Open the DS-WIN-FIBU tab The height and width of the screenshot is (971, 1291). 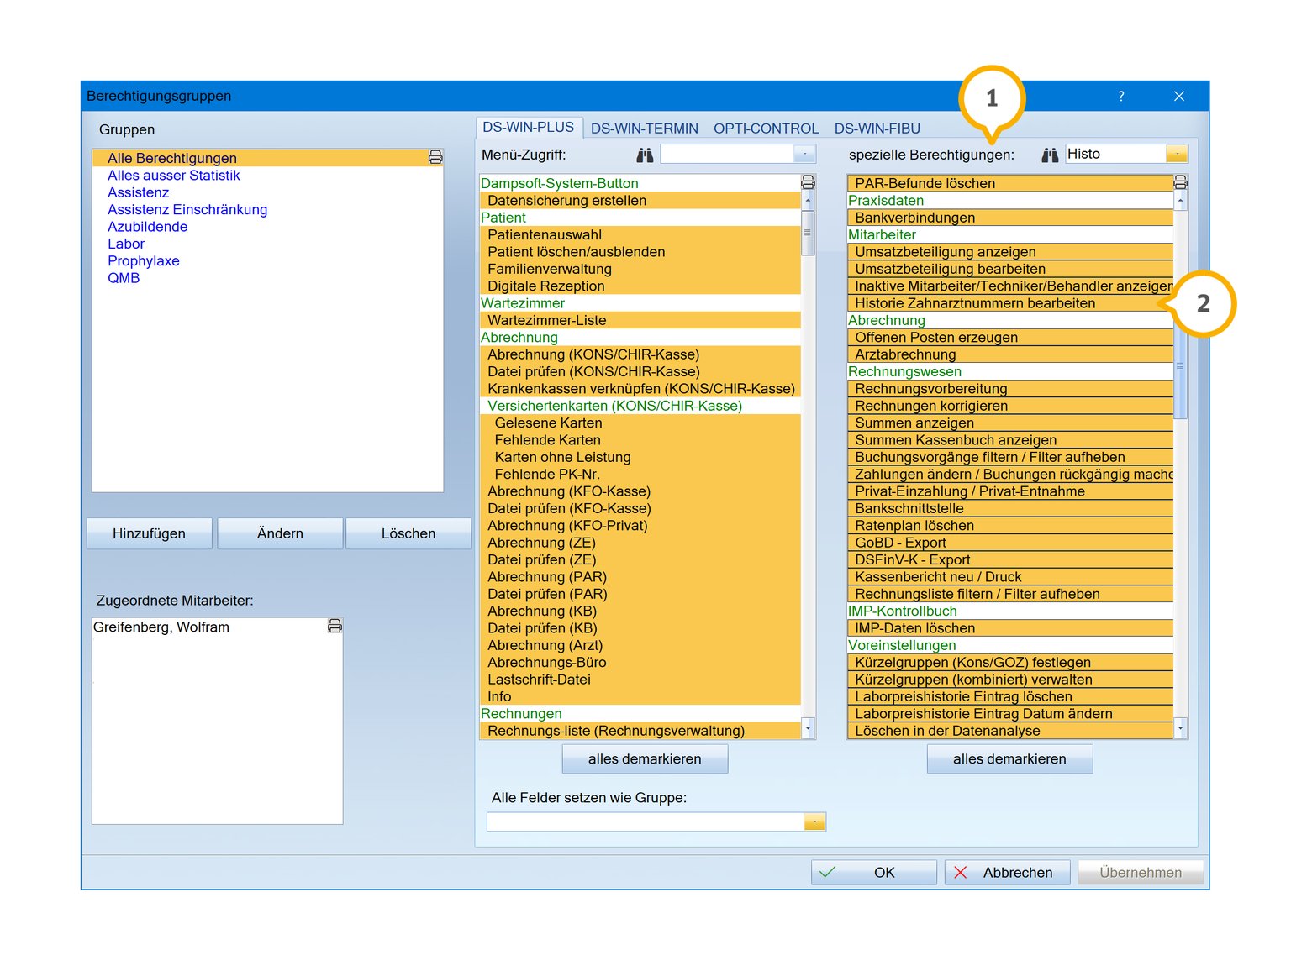877,129
